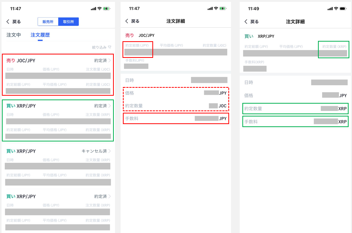Screen dimensions: 352x233
Task: Expand 売り JOC/JPY 約定済 order chevron
Action: [110, 61]
